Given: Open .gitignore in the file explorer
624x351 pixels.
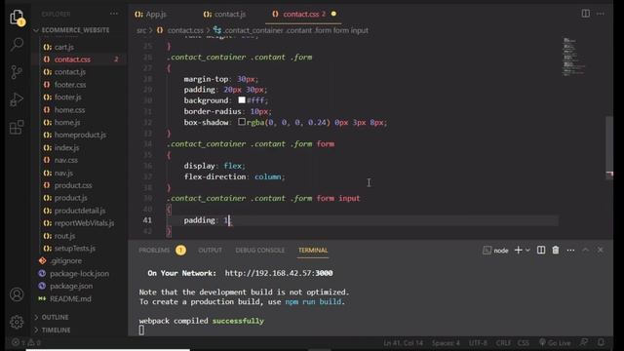Looking at the screenshot, I should pos(65,261).
